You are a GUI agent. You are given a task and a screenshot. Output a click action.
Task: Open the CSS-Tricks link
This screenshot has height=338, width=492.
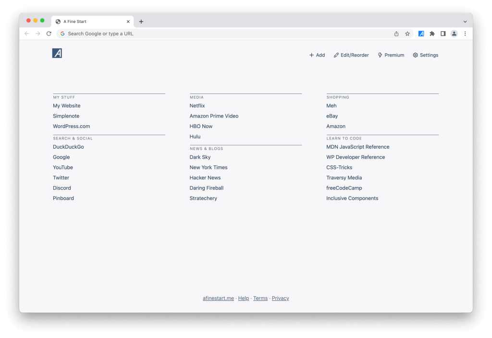pos(339,167)
